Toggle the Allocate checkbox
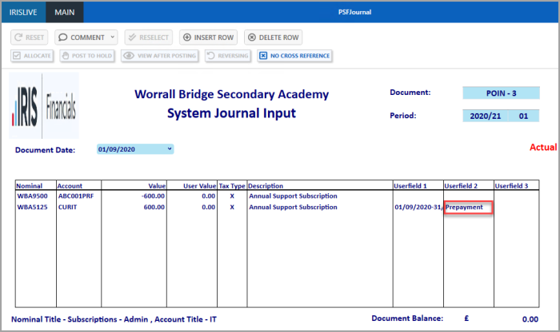This screenshot has height=332, width=560. pos(17,56)
